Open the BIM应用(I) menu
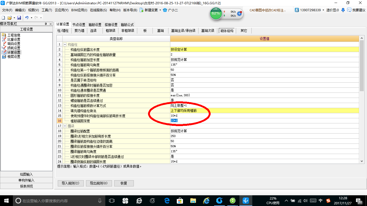 79,10
